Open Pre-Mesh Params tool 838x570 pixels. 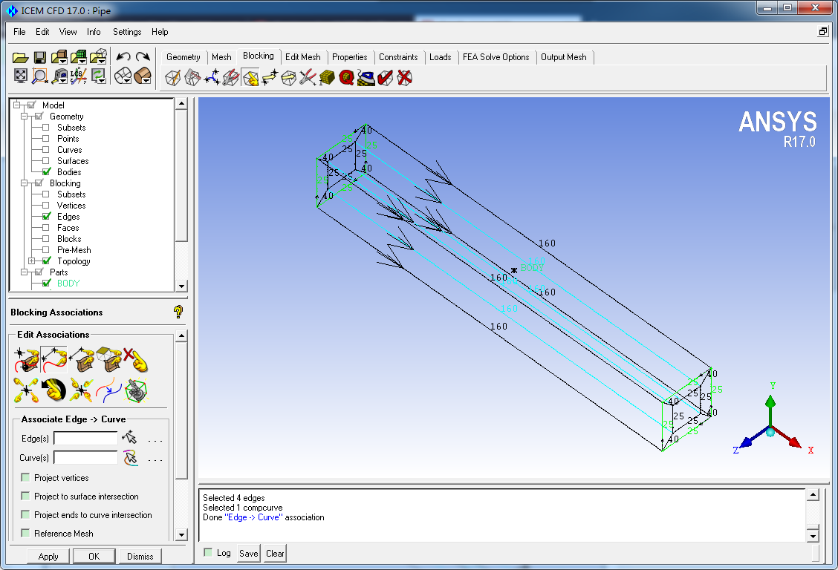(x=327, y=78)
